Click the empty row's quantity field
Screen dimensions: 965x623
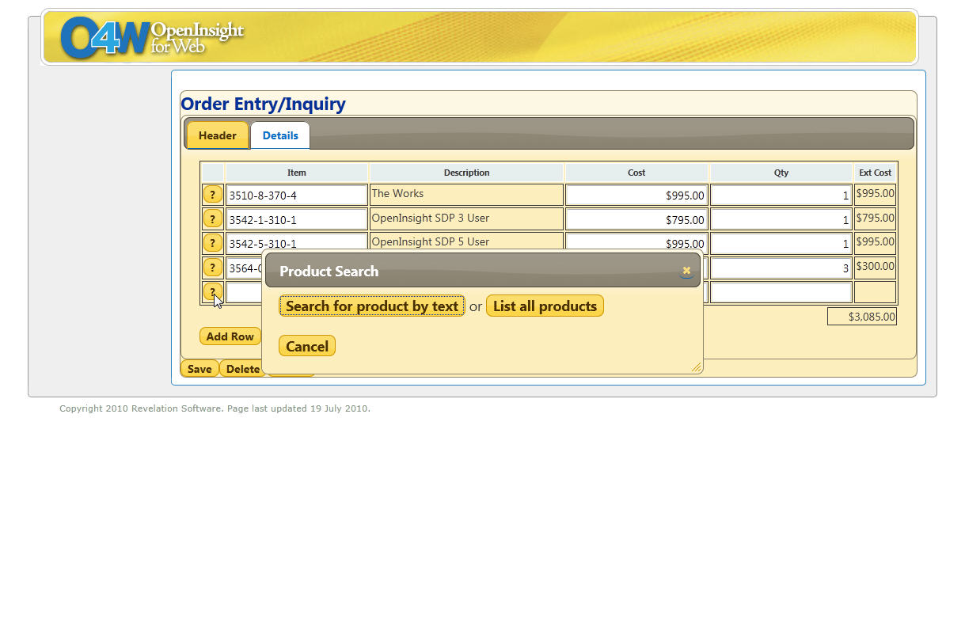pos(781,292)
